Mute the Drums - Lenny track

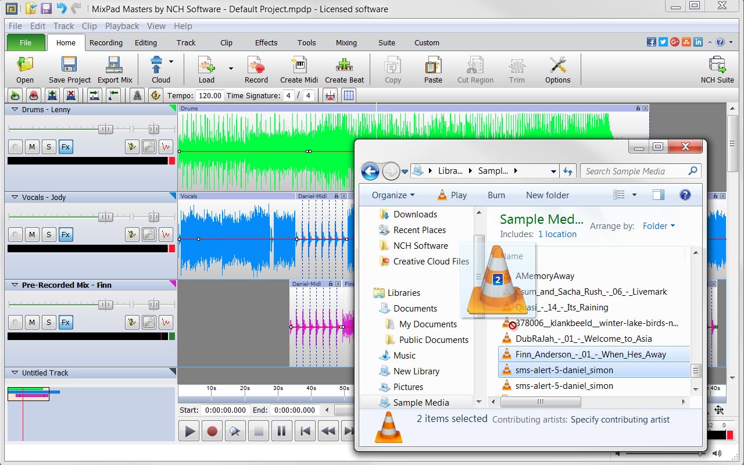click(x=31, y=146)
